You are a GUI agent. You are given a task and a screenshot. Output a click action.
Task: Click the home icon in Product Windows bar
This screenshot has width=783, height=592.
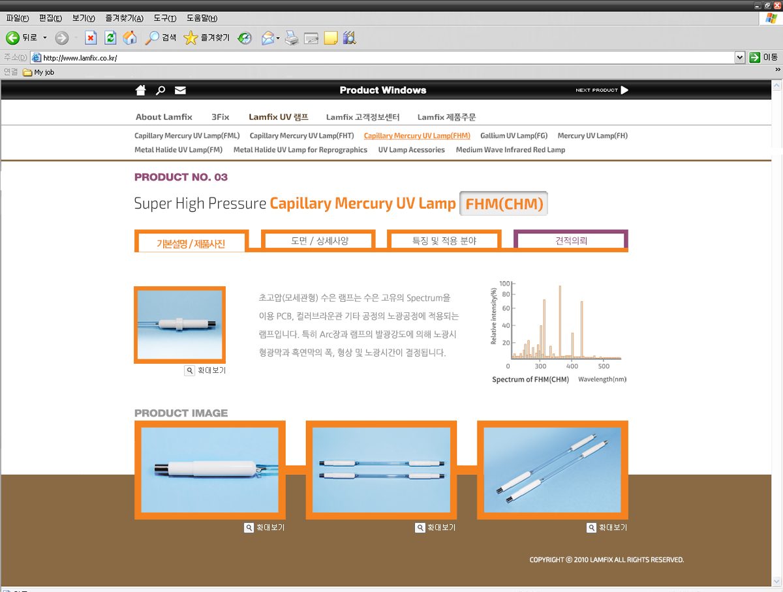(140, 90)
